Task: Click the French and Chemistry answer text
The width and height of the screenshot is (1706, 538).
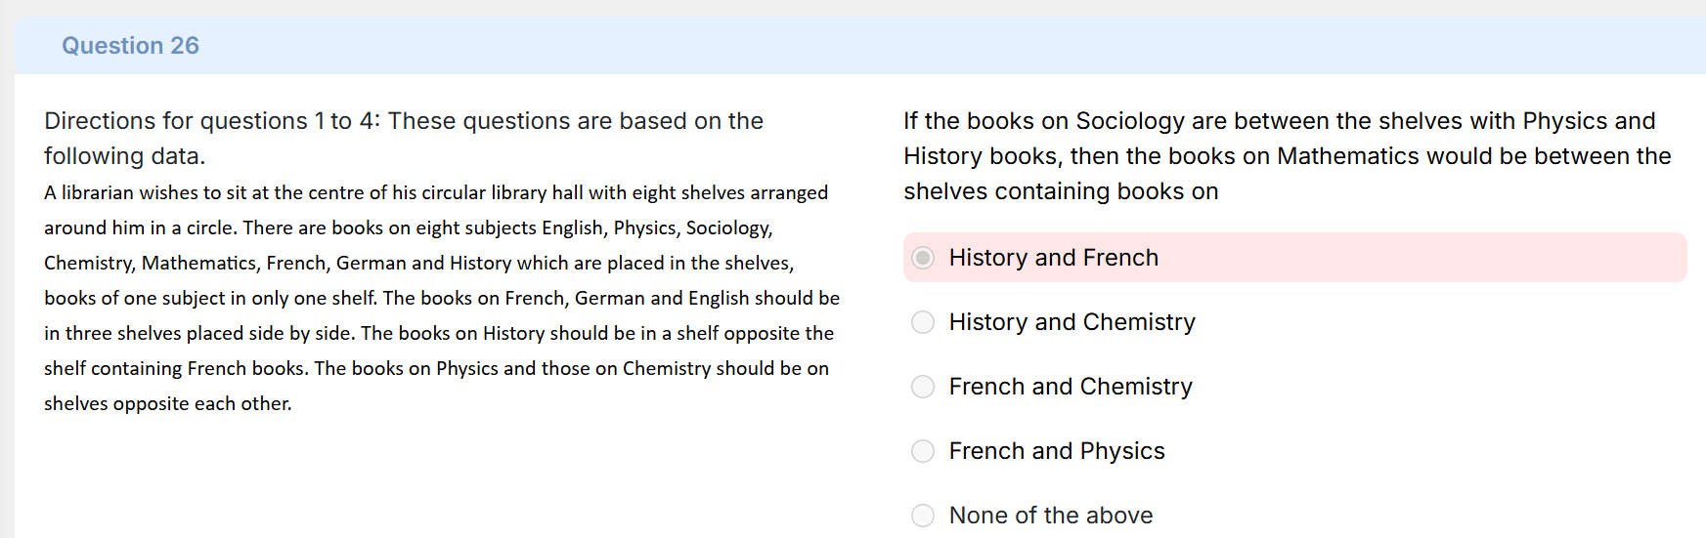Action: pos(1071,387)
